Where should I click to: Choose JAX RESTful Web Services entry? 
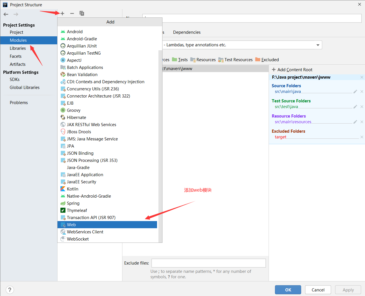[107, 125]
